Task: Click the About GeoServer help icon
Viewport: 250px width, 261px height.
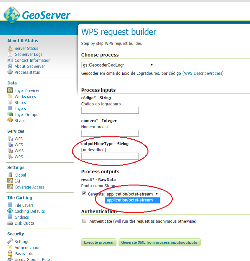Action: click(10, 66)
